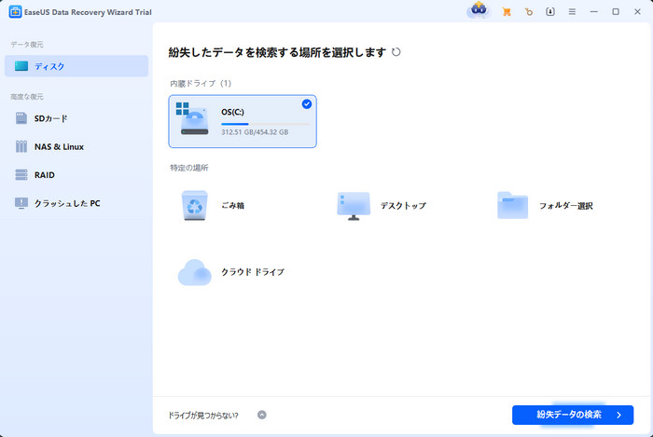This screenshot has width=653, height=437.
Task: Click the 特定の場所 section heading
Action: click(x=189, y=168)
